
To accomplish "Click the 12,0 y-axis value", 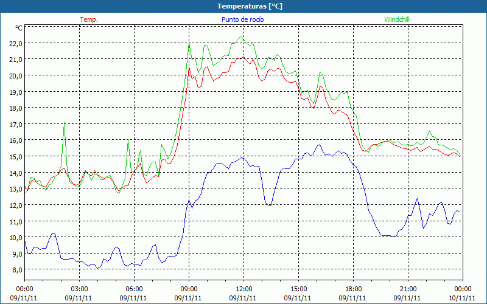I will (16, 206).
